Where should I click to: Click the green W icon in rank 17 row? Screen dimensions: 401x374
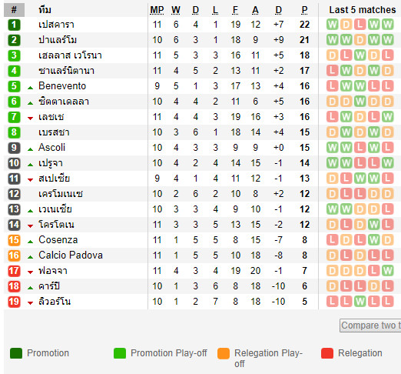(x=387, y=271)
